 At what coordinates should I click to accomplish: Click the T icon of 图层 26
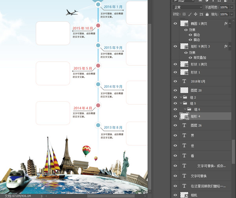[184, 125]
